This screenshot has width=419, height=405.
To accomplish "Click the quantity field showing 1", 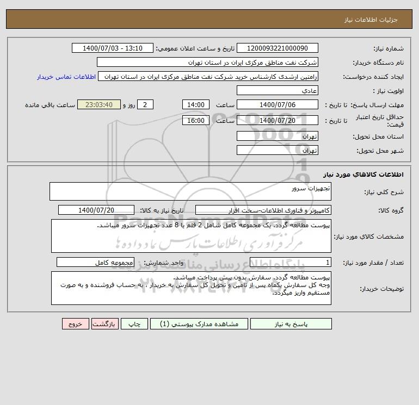I will point(291,263).
